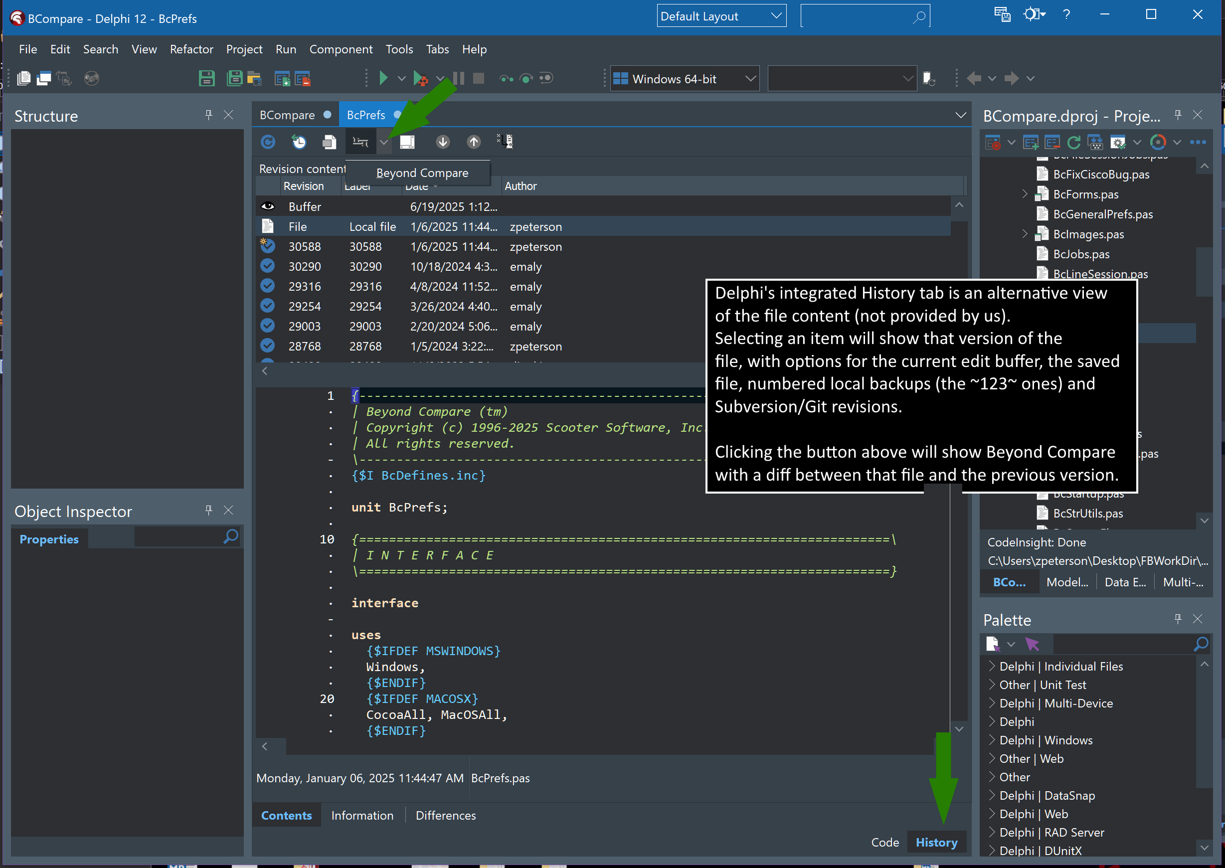The height and width of the screenshot is (868, 1225).
Task: Open the Refactor menu
Action: pyautogui.click(x=191, y=49)
